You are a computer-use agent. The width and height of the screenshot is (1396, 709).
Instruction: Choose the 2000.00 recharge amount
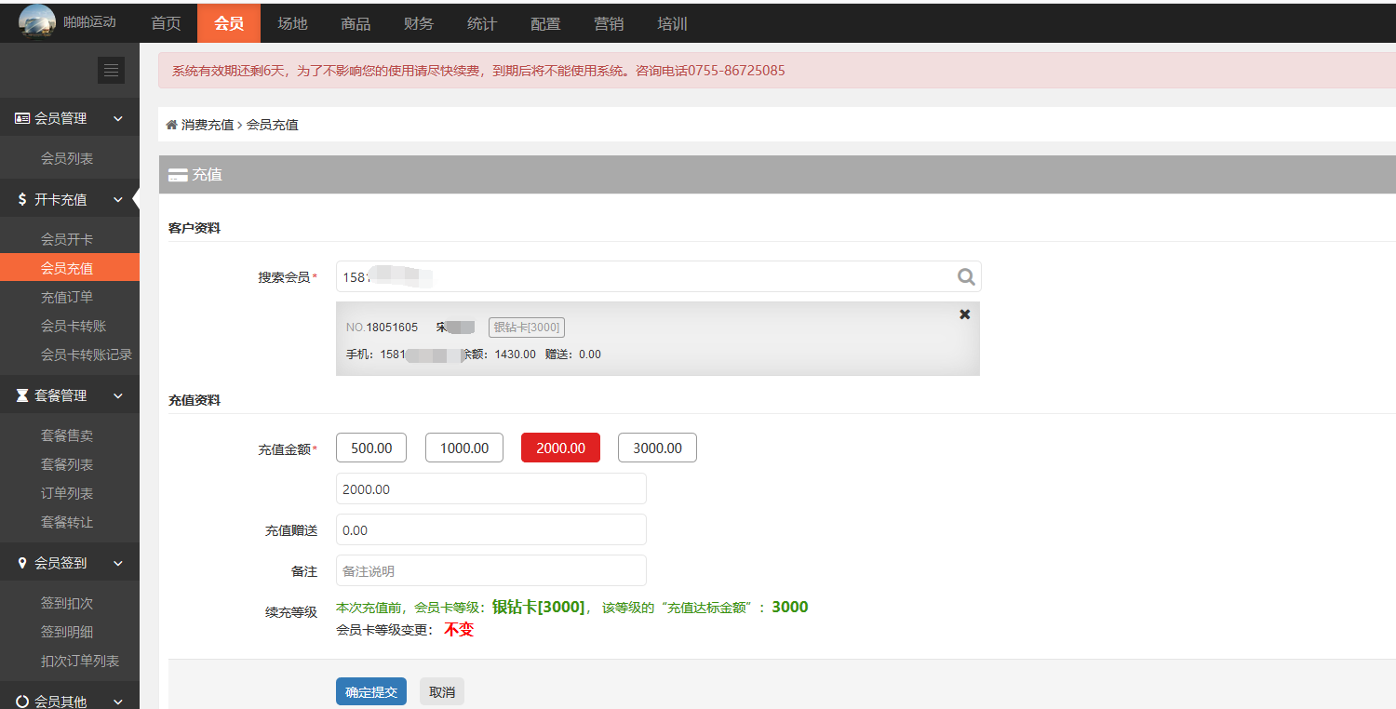click(561, 448)
